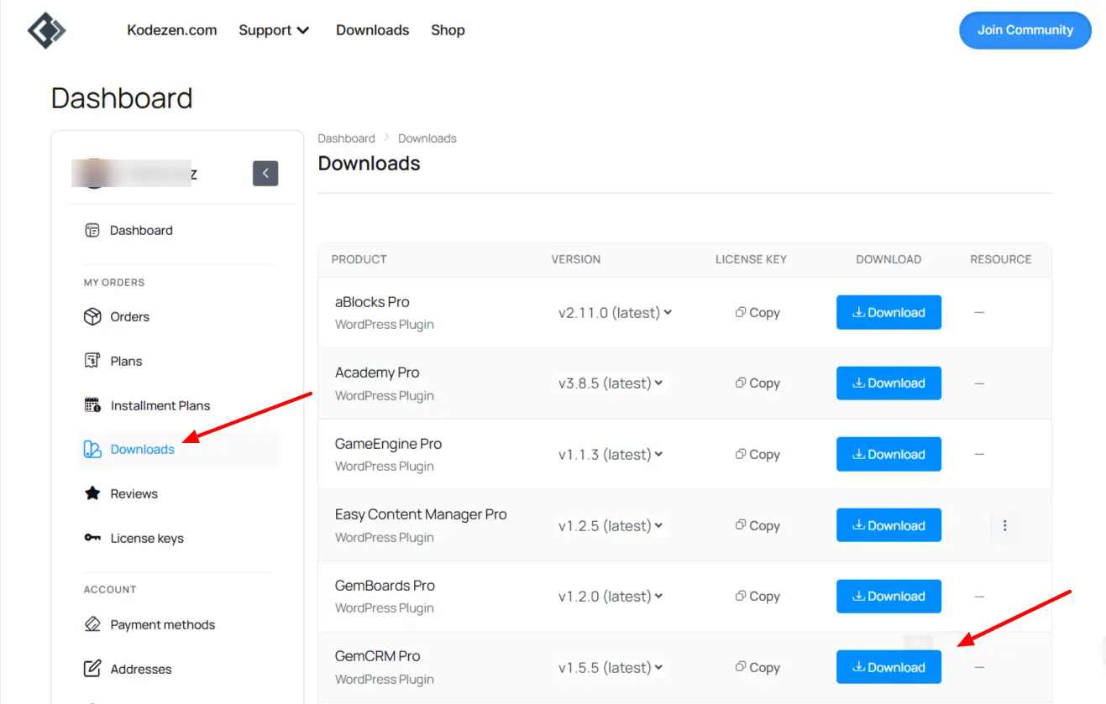The width and height of the screenshot is (1106, 704).
Task: Copy the Academy Pro license key
Action: [x=757, y=383]
